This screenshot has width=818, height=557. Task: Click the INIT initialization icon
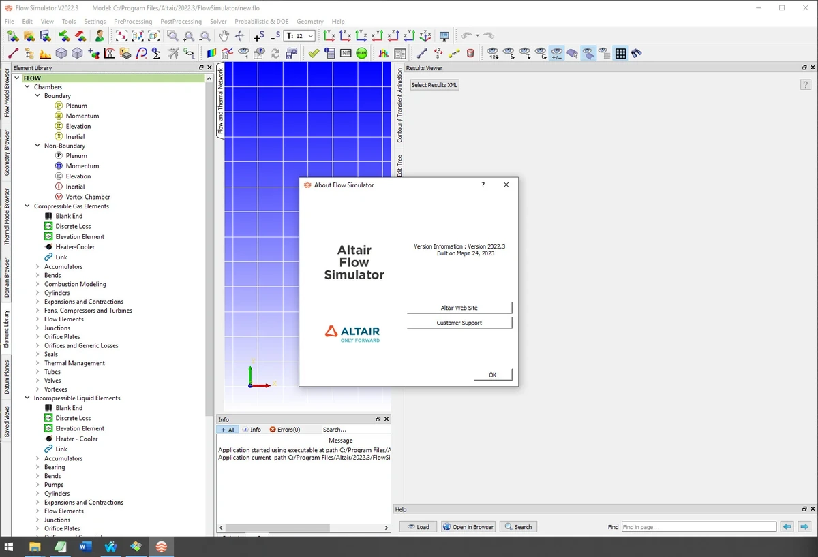[x=346, y=52]
